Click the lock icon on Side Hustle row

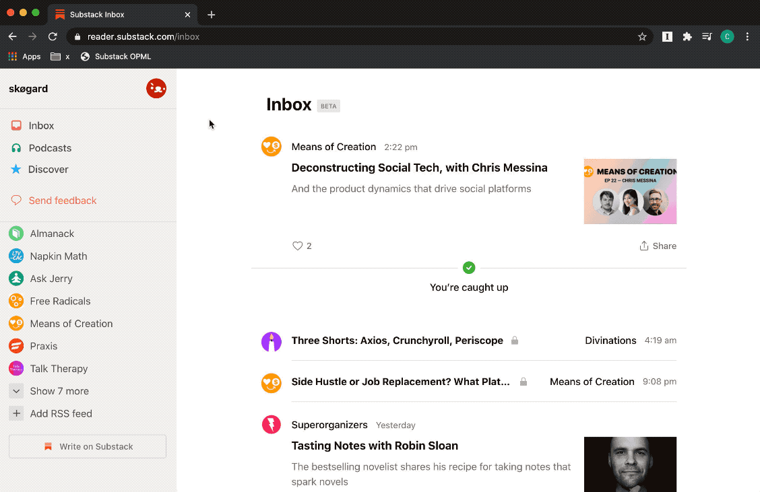point(524,382)
